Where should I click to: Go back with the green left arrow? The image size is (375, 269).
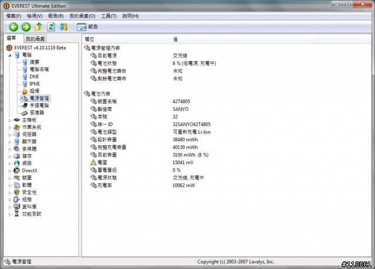tap(13, 27)
